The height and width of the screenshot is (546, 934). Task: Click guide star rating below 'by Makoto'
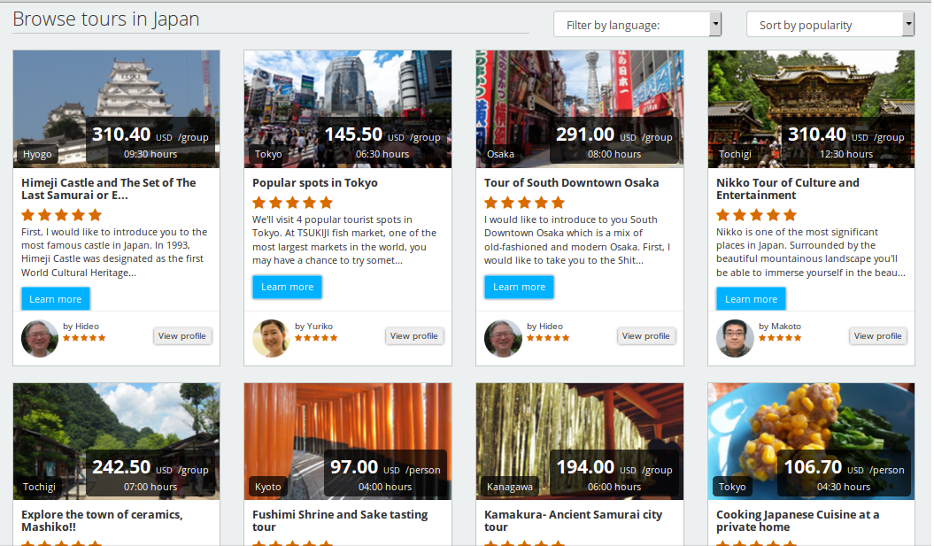pos(780,338)
